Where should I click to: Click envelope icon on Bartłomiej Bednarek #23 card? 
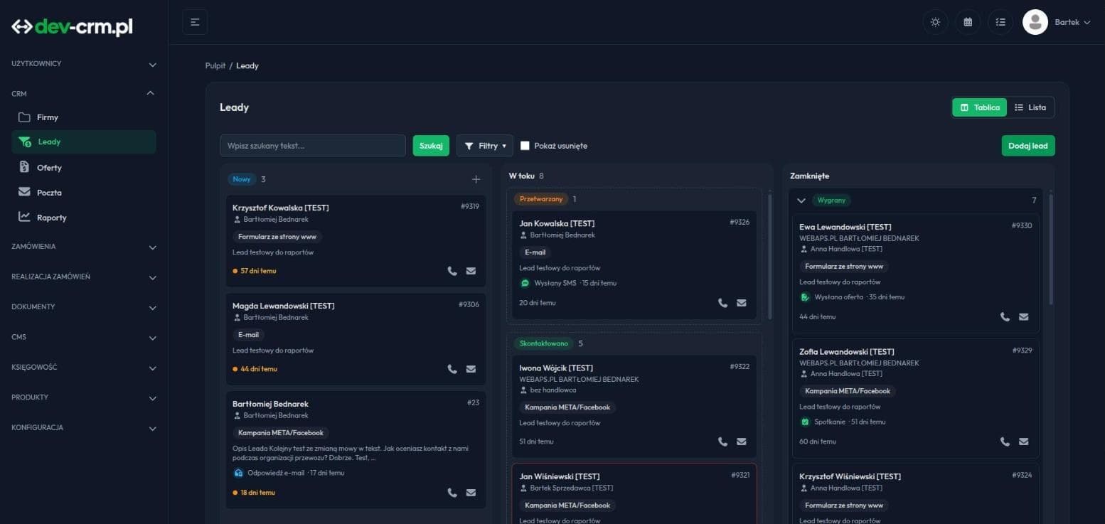[471, 493]
